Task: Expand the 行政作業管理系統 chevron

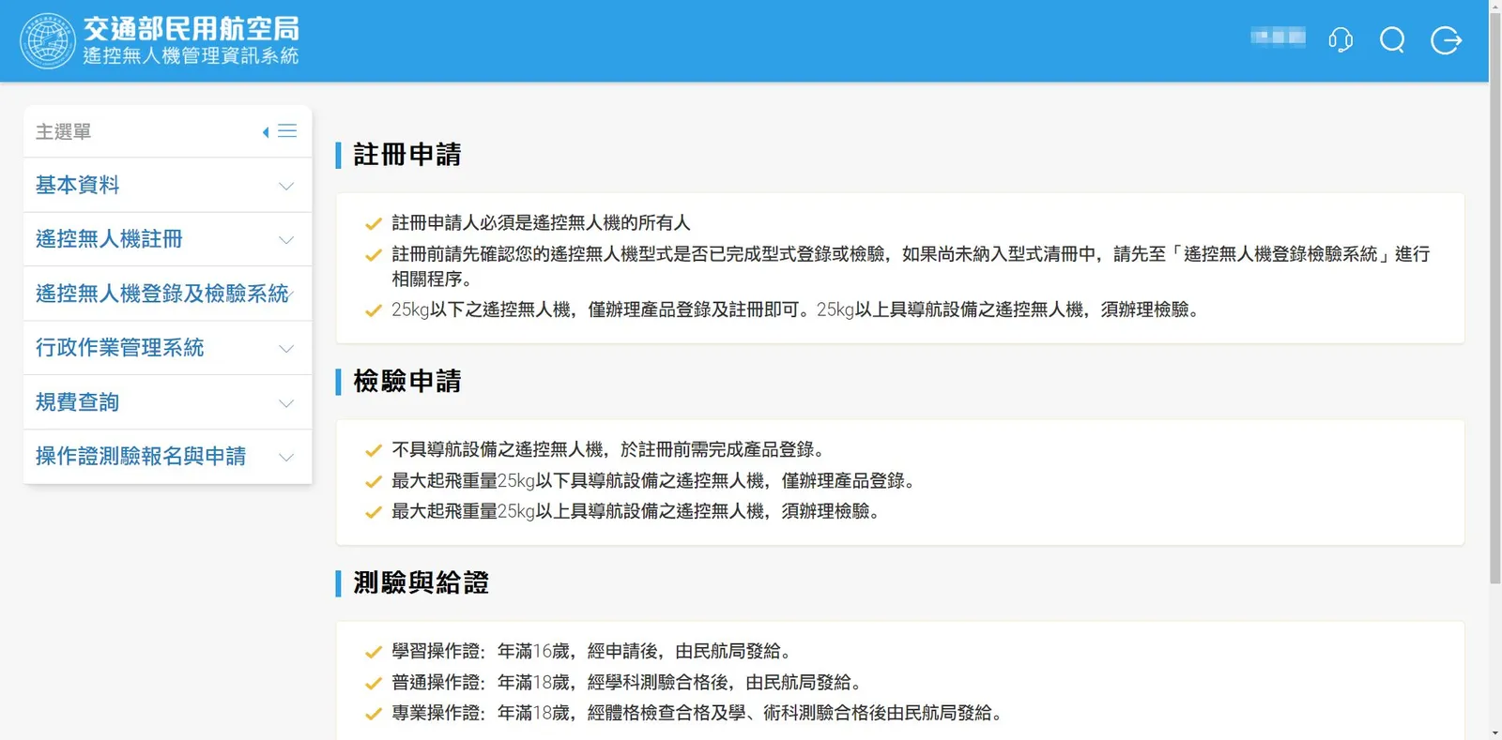Action: tap(286, 349)
